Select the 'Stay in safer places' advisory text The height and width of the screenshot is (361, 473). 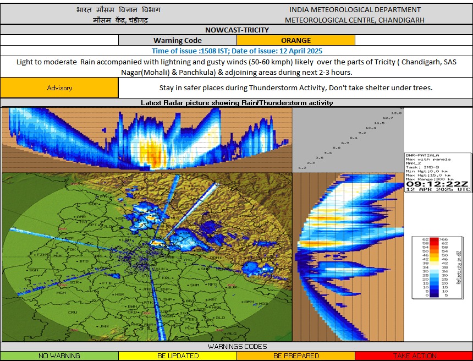(x=296, y=88)
